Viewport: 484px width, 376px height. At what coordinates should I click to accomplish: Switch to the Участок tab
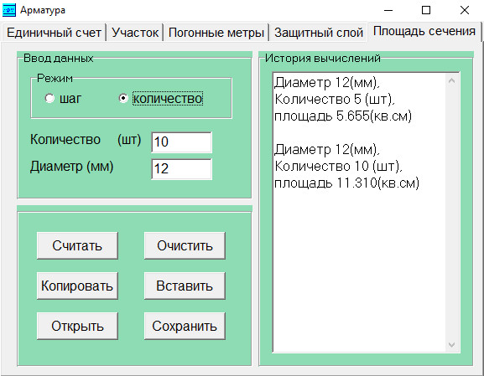click(135, 33)
